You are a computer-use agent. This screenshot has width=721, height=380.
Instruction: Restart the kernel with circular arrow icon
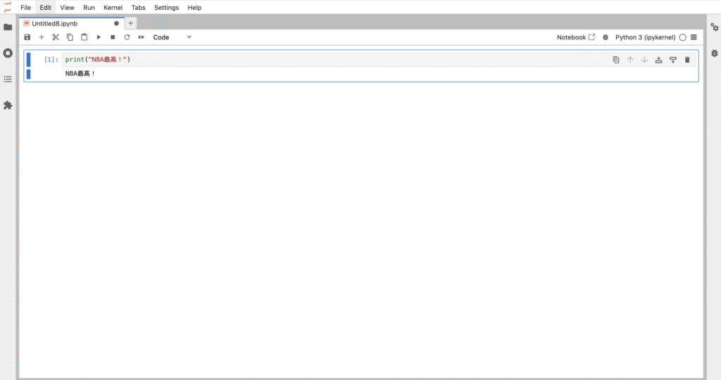point(127,37)
